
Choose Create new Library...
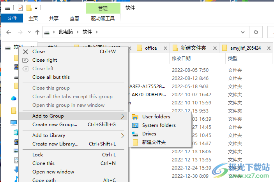click(x=73, y=144)
